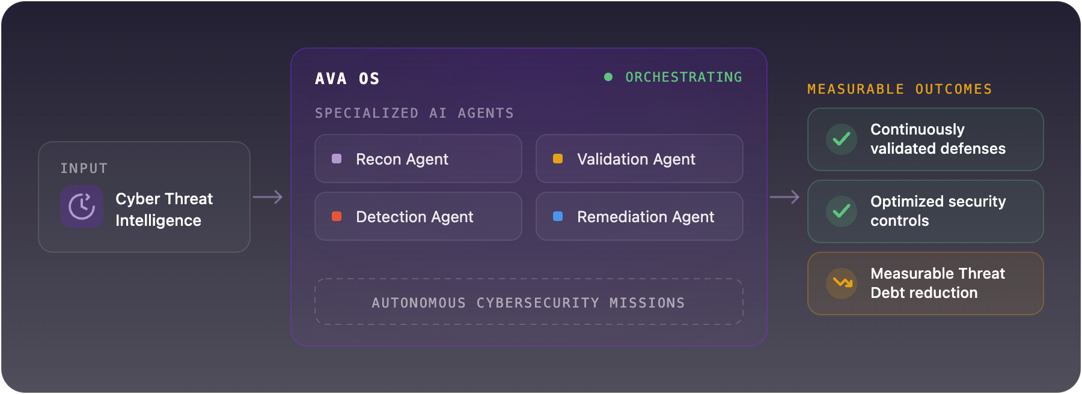Click the yellow square on Validation Agent

[x=558, y=159]
